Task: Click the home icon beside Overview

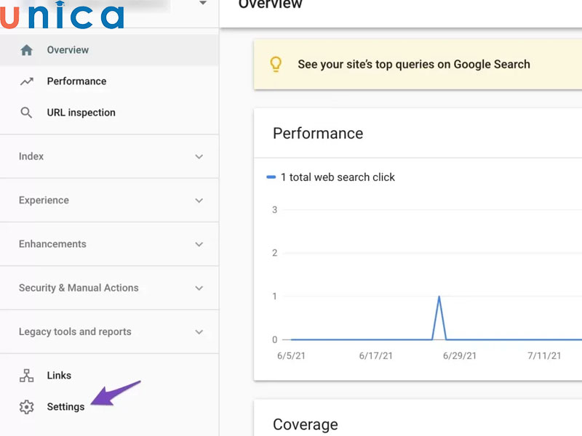Action: pyautogui.click(x=27, y=50)
